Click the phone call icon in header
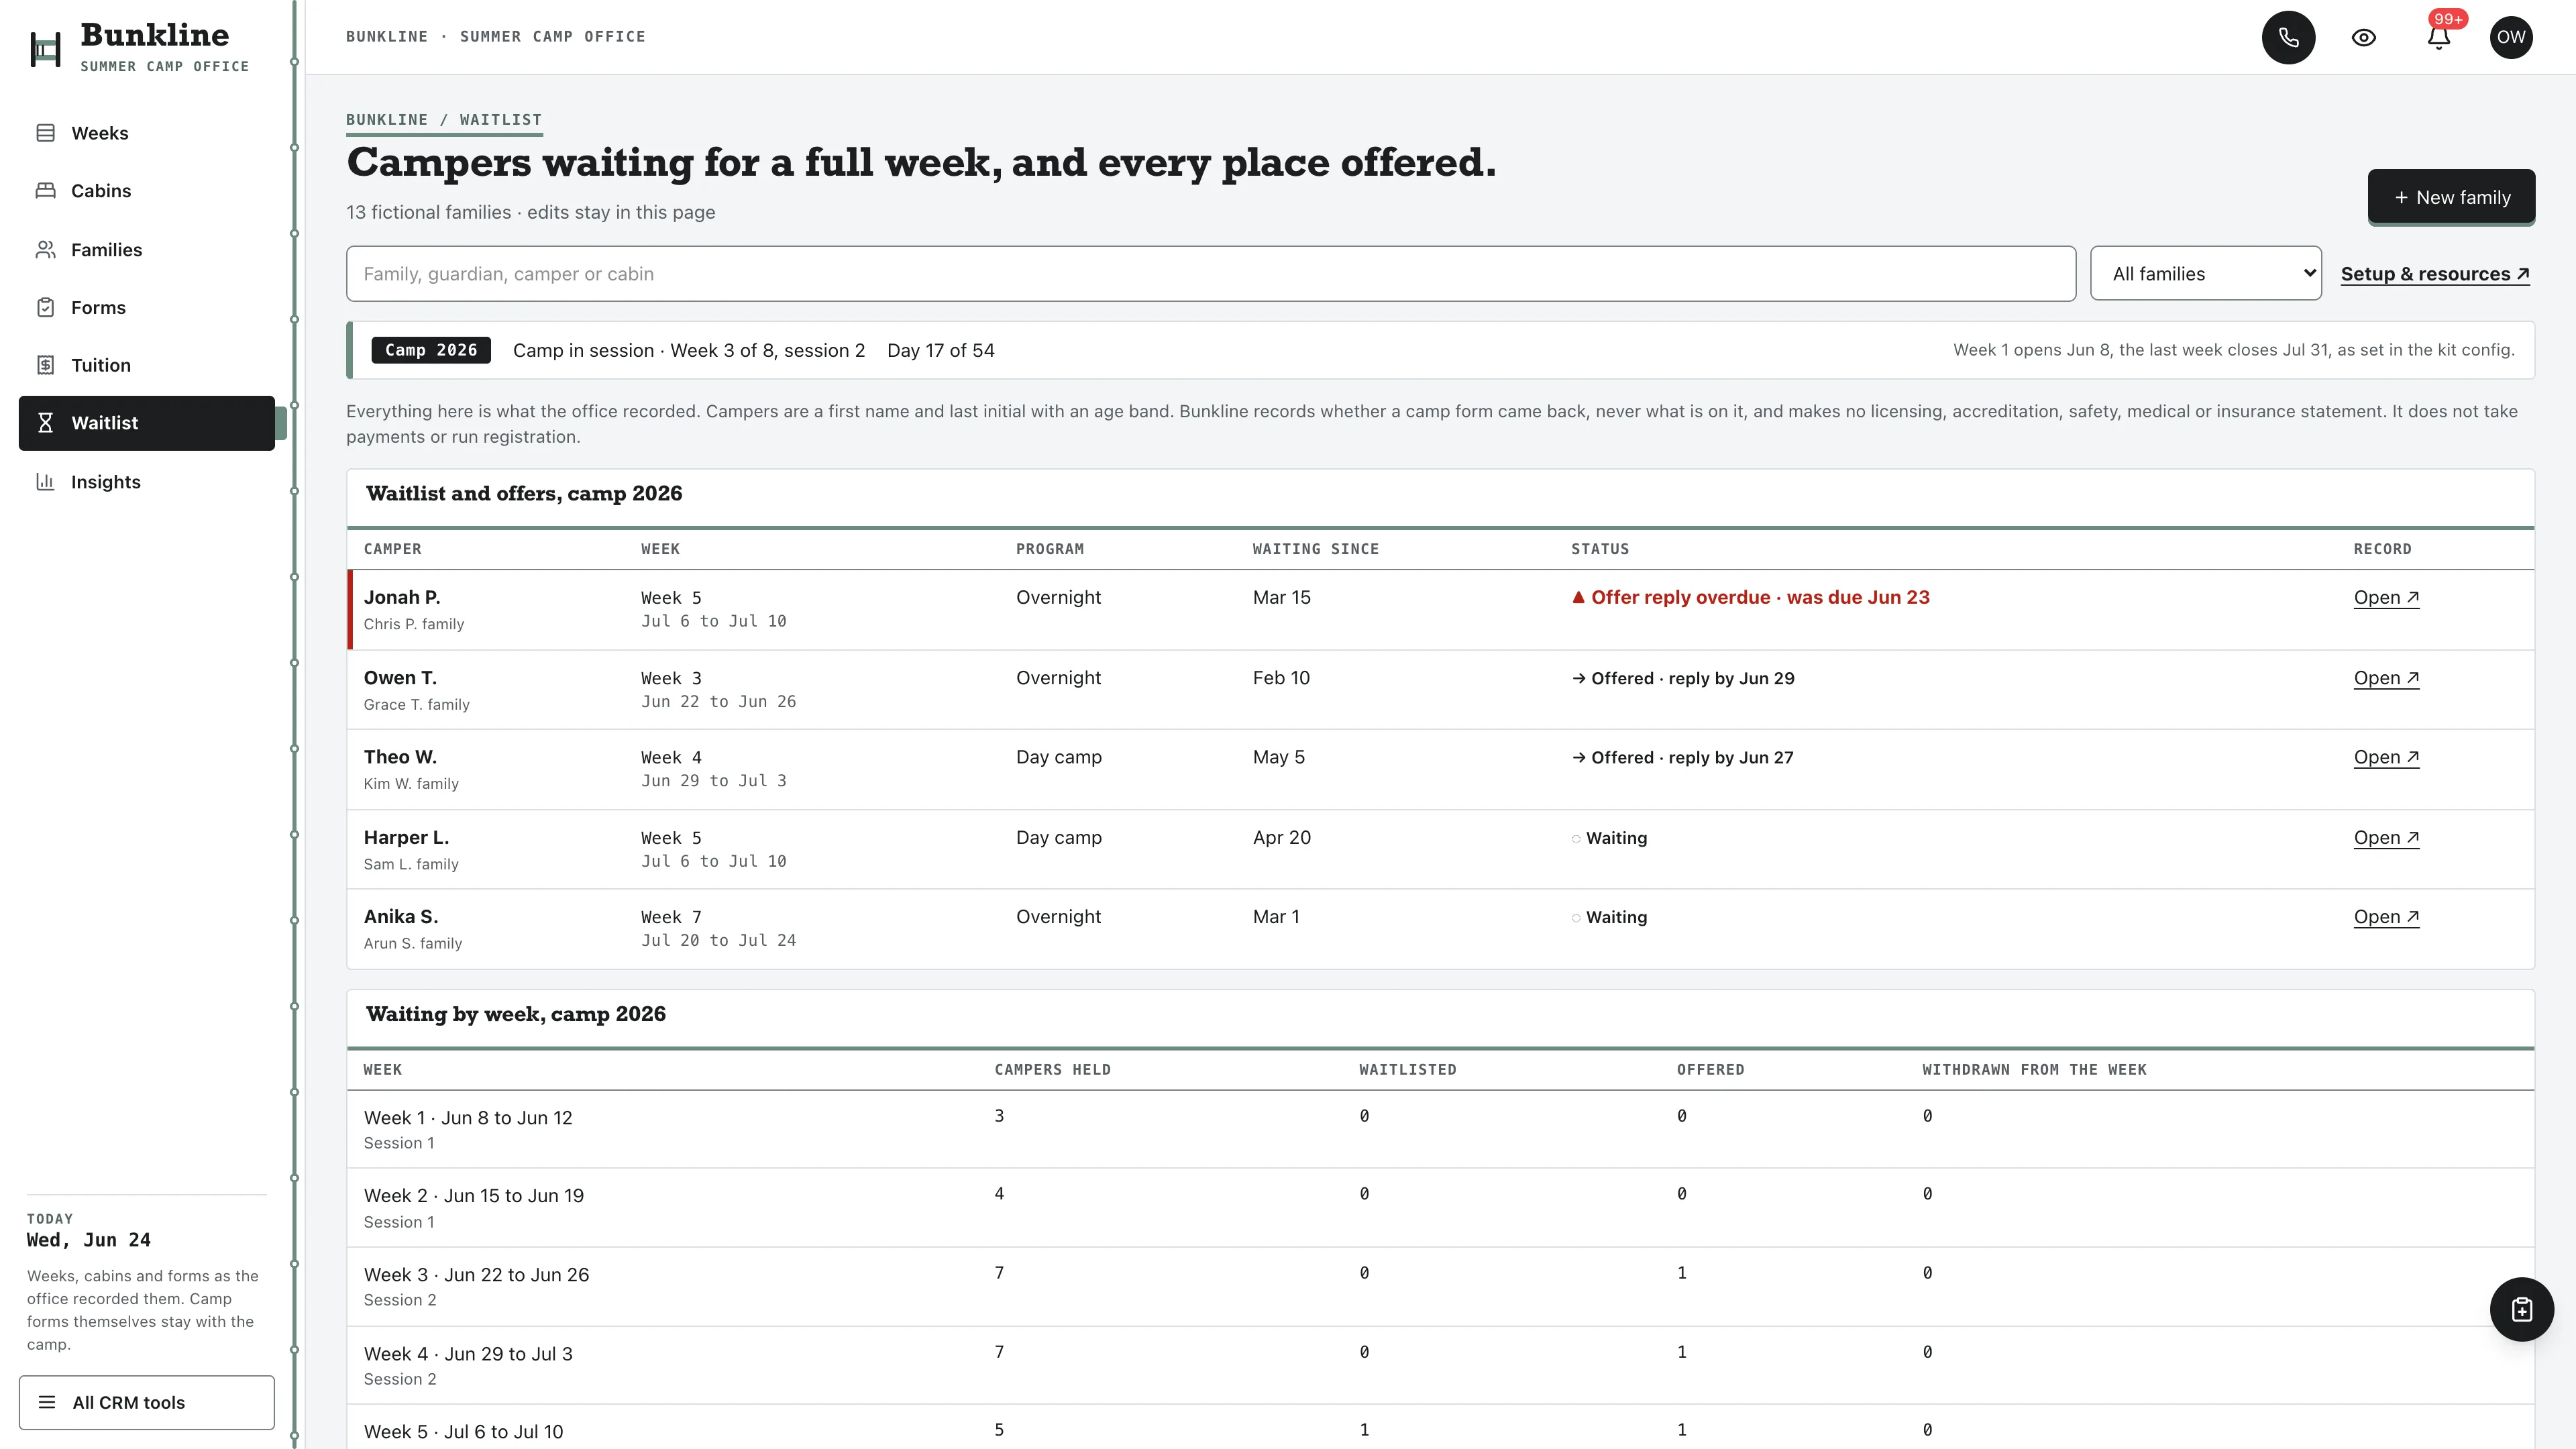 click(x=2288, y=37)
